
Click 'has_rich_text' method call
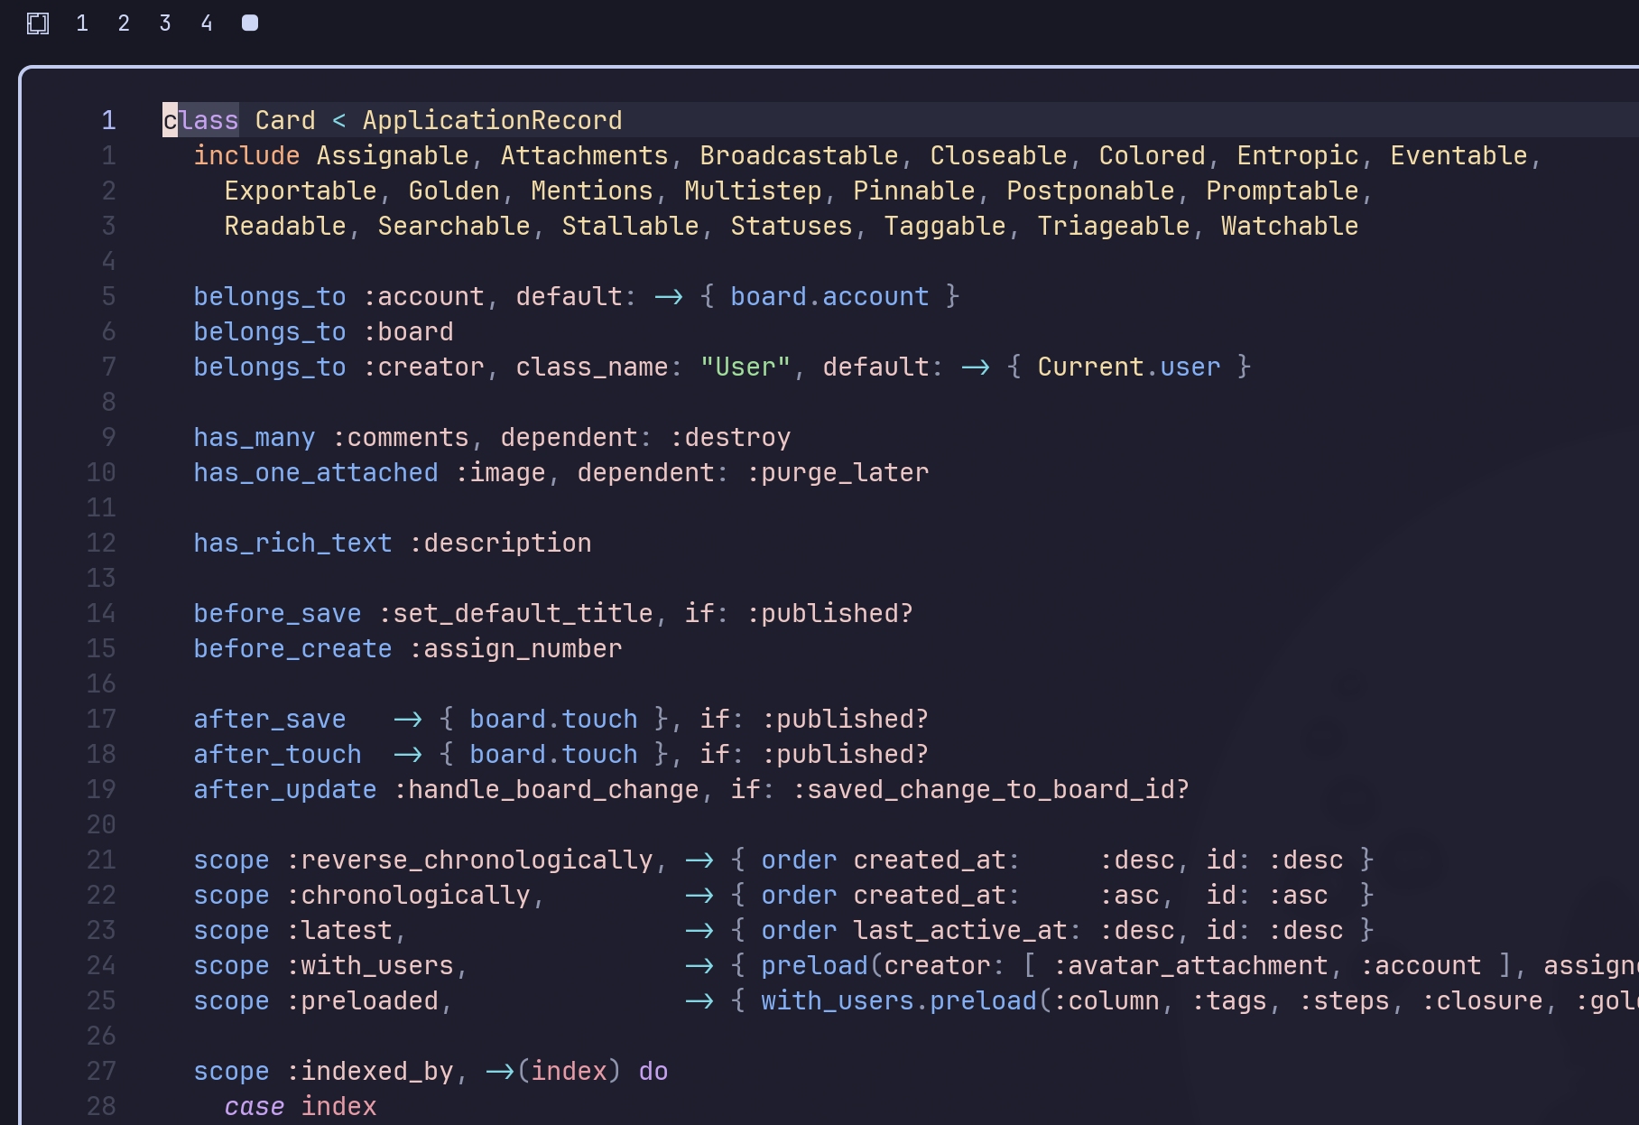(292, 543)
